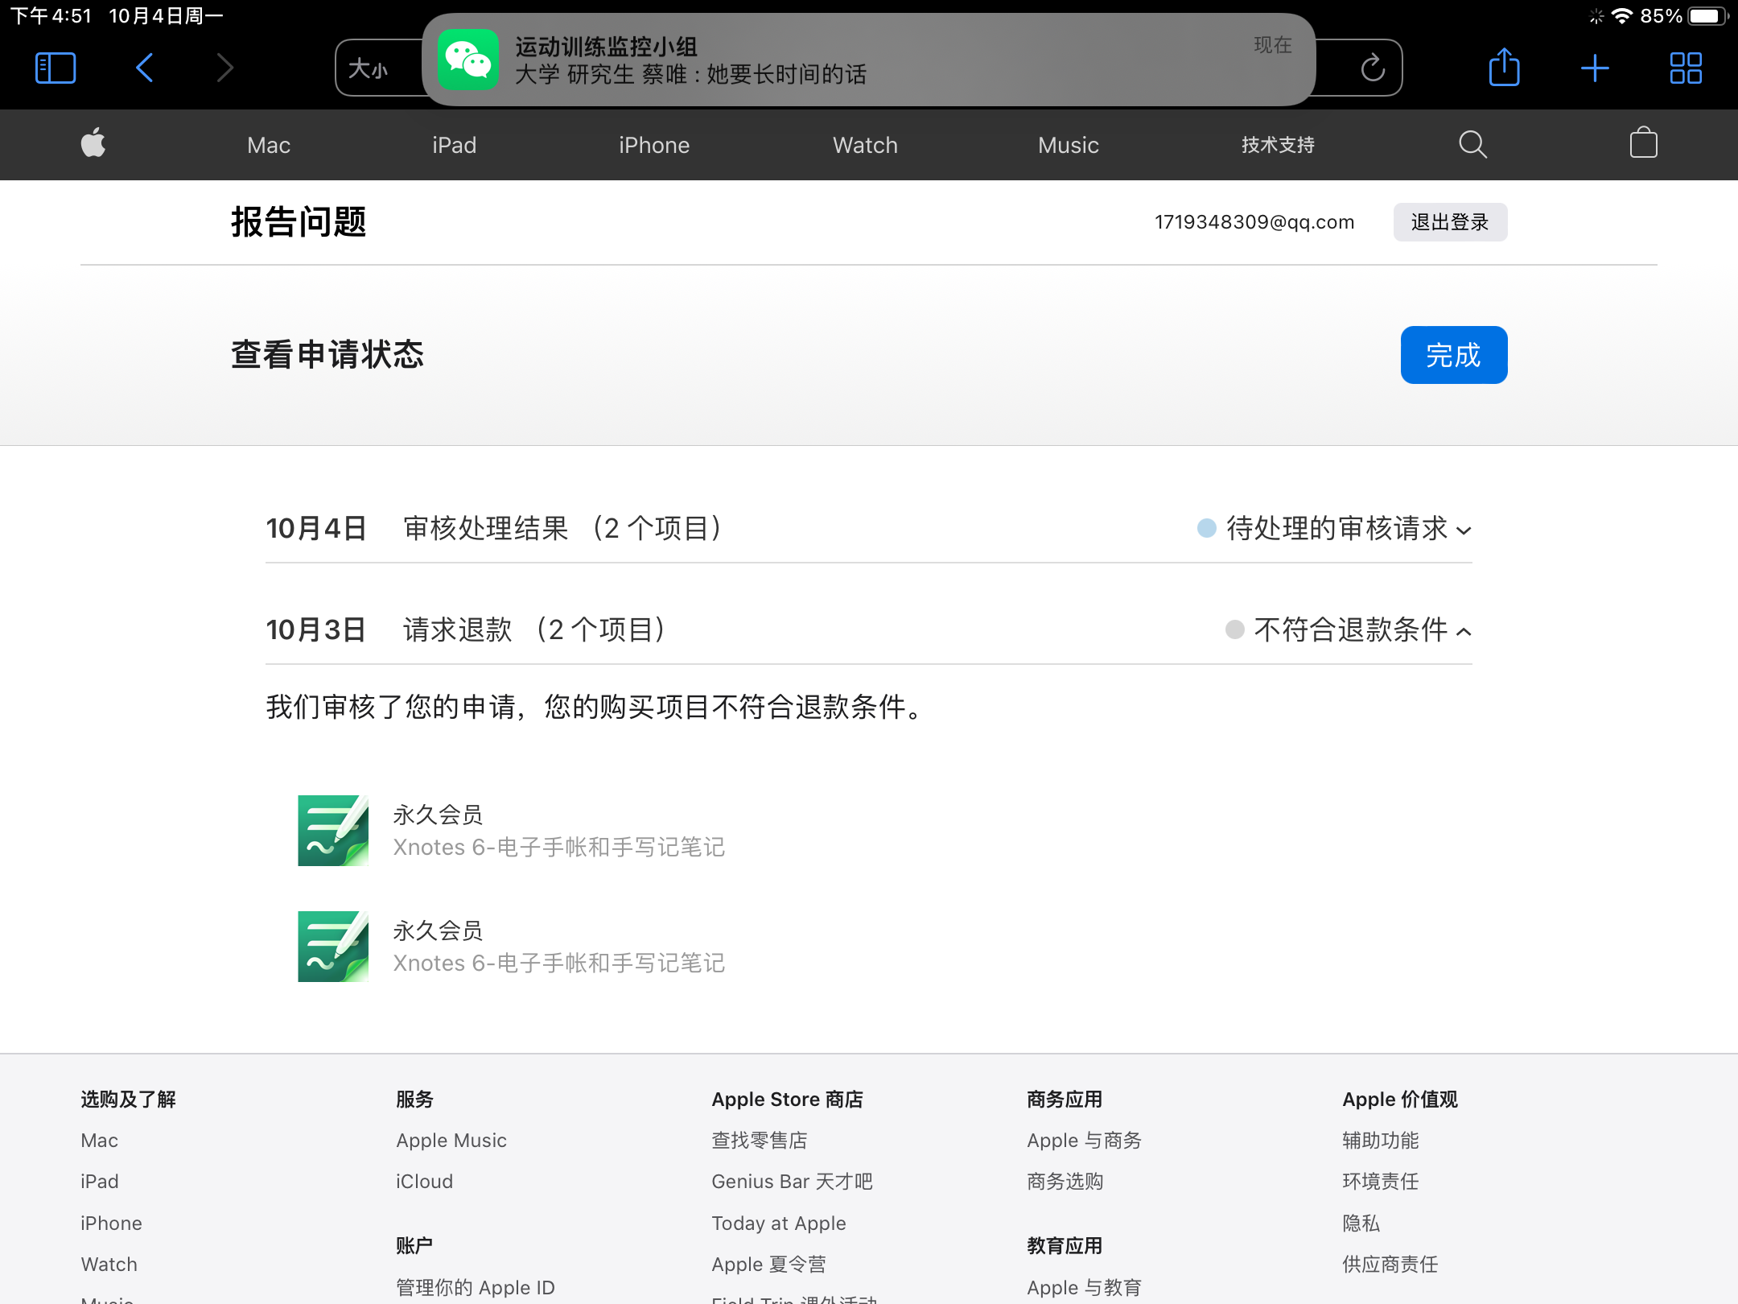The height and width of the screenshot is (1304, 1738).
Task: Click the blue 完成 button
Action: point(1453,355)
